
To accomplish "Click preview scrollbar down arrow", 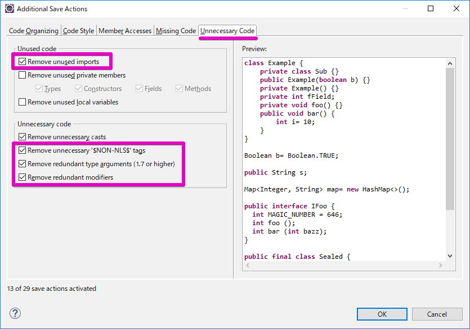I will [450, 256].
